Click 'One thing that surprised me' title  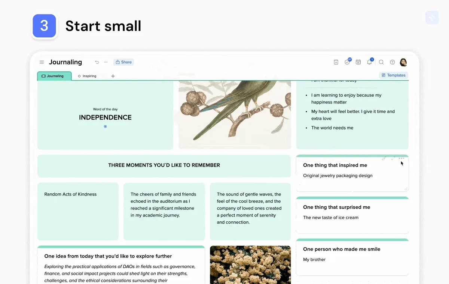click(x=336, y=207)
